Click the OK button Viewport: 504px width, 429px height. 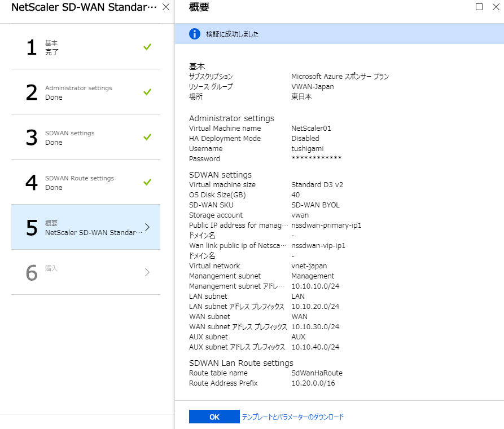point(214,417)
